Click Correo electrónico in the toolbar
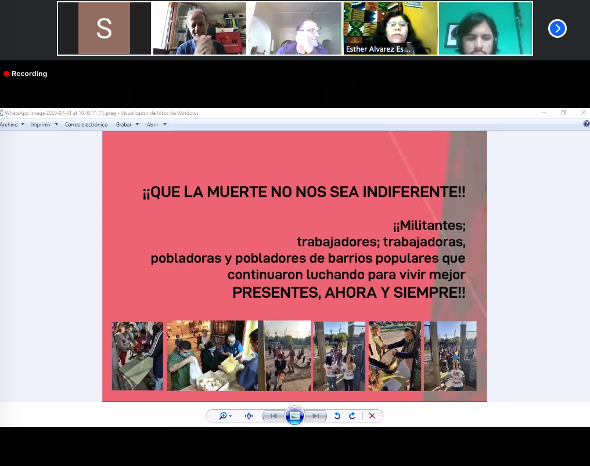590x466 pixels. [86, 125]
